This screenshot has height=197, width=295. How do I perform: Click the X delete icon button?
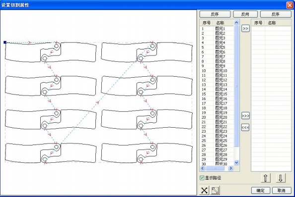204,191
